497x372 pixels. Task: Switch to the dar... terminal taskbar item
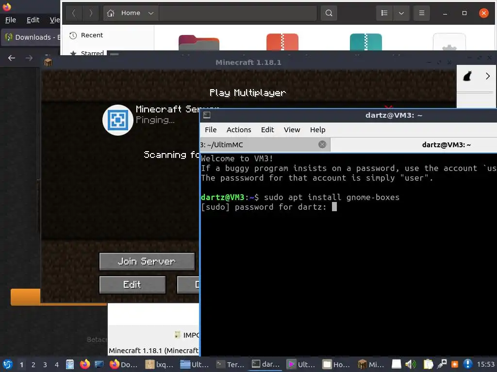pos(265,364)
